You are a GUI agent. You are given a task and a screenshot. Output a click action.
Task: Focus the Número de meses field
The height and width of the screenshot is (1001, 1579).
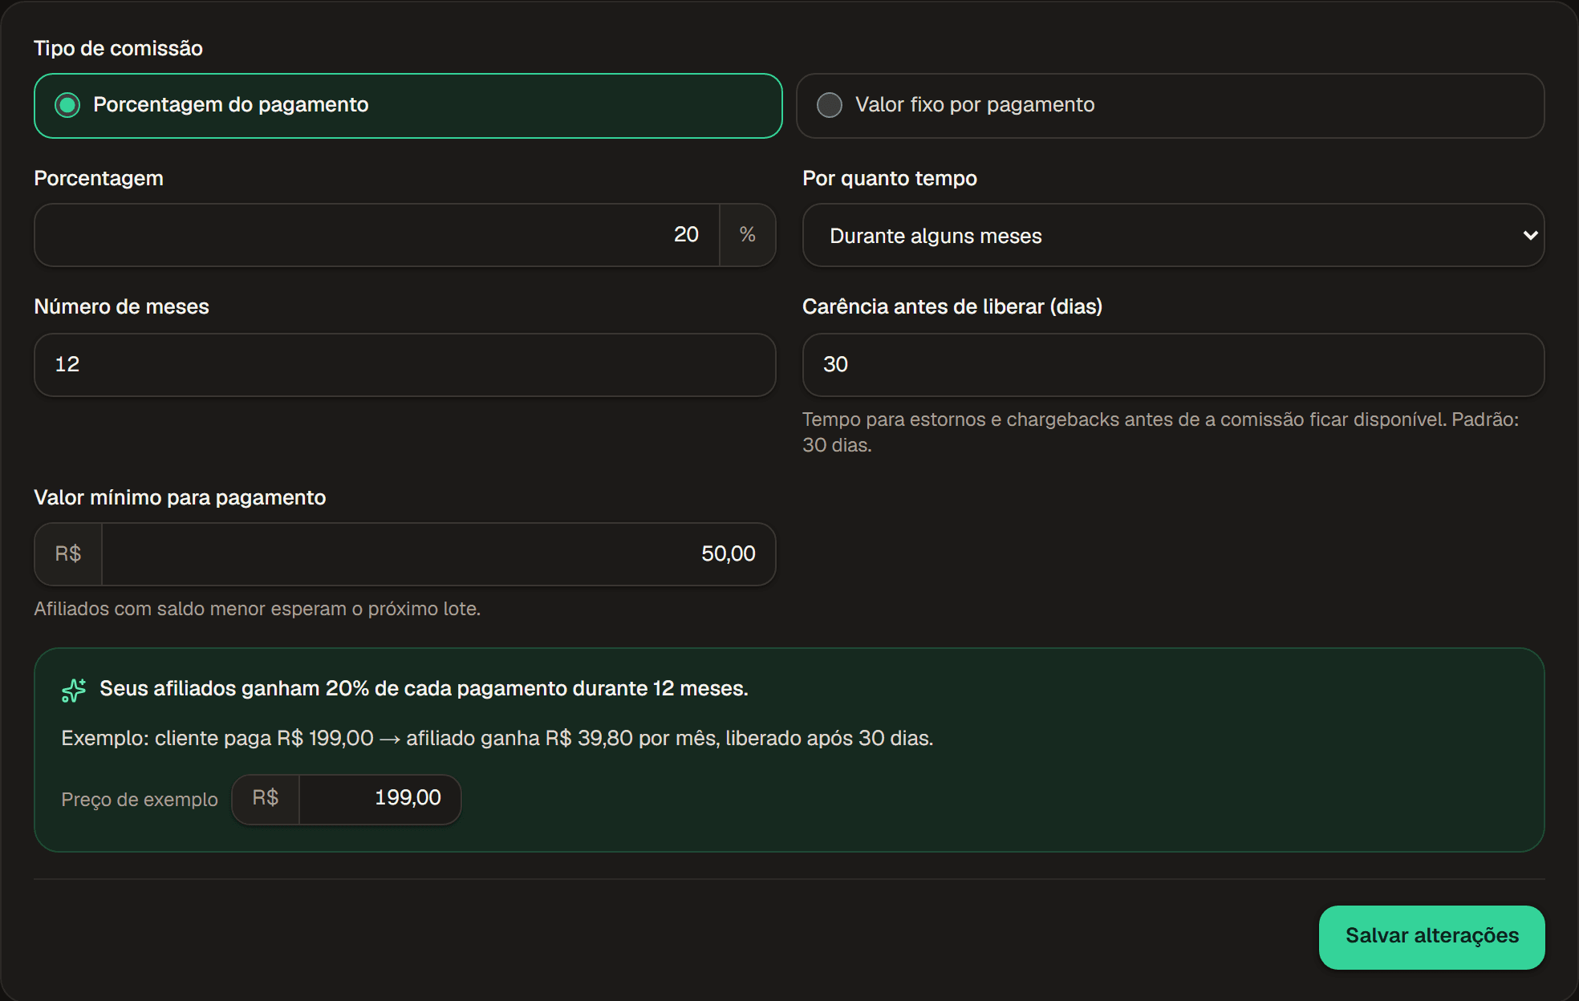[x=404, y=365]
